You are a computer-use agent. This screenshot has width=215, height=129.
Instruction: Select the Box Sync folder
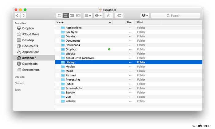[x=129, y=32]
